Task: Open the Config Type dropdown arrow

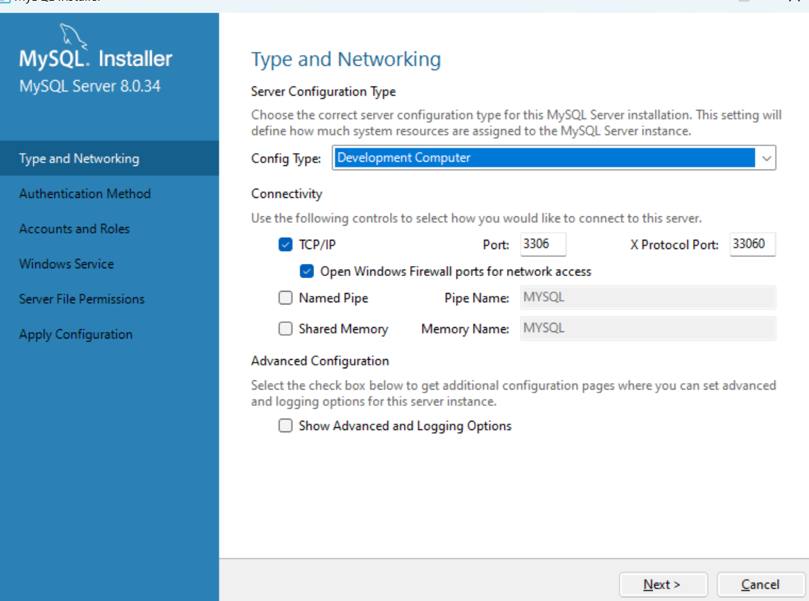Action: pos(766,158)
